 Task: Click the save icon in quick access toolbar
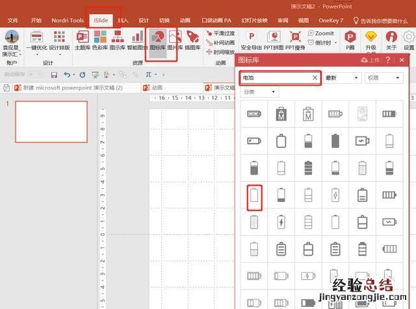tap(54, 75)
